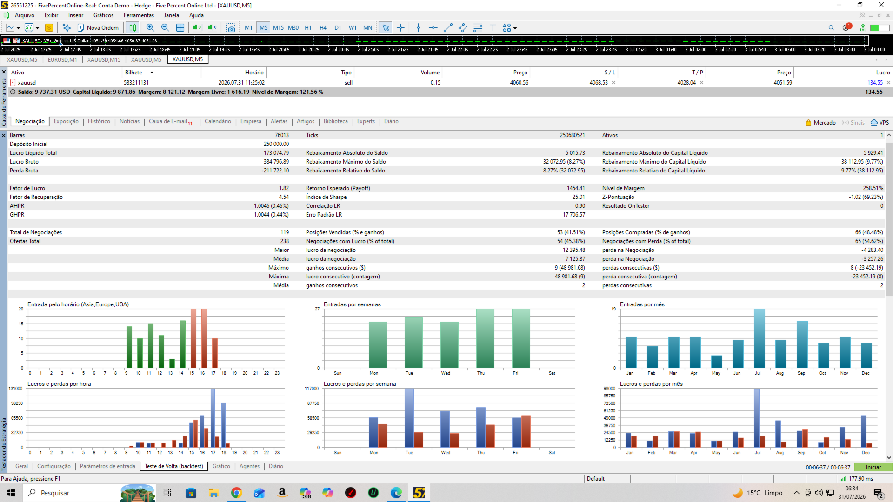Expand the objects shapes dropdown arrow
Screen dimensions: 893x502
pos(515,28)
